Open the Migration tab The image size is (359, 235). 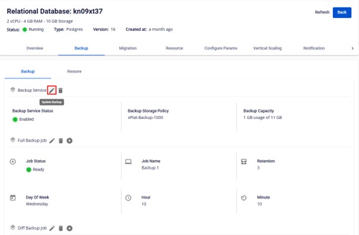point(128,48)
